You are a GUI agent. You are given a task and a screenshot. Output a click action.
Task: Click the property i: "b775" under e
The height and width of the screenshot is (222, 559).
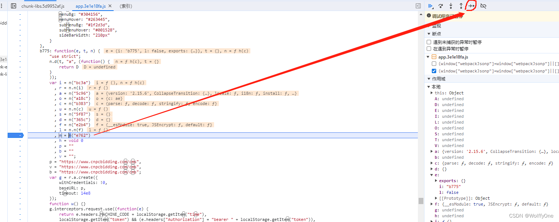click(x=450, y=187)
